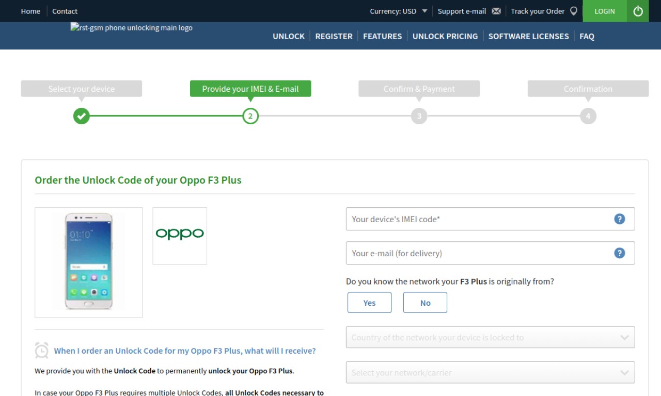
Task: Click the help icon in the IMEI field
Action: (x=619, y=219)
